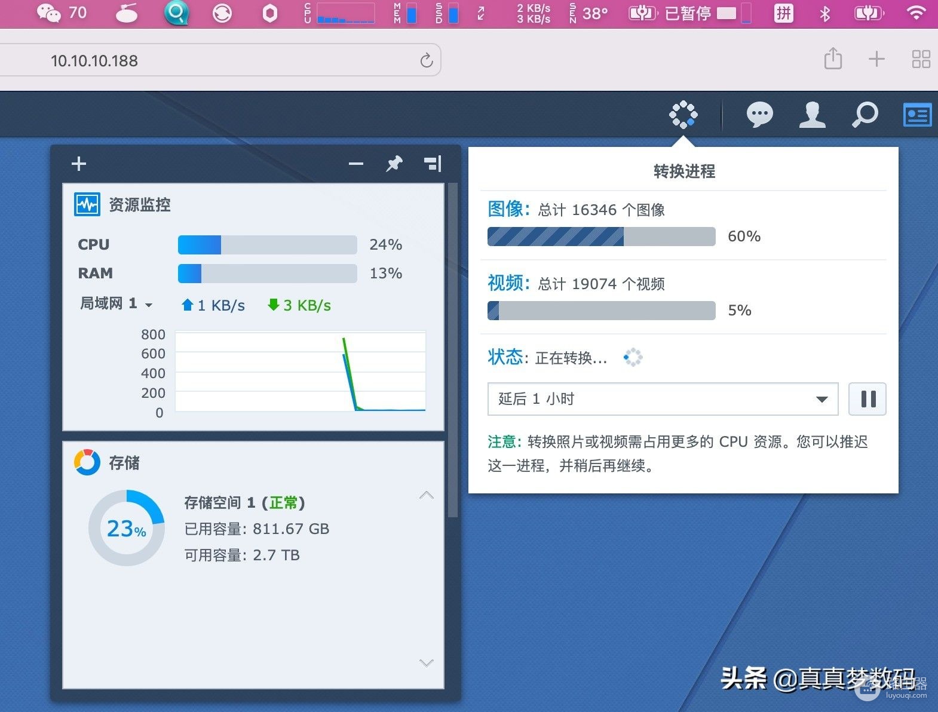938x712 pixels.
Task: Click the 24% CPU value
Action: [x=386, y=245]
